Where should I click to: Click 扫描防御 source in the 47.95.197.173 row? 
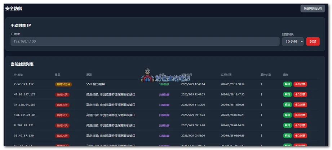[x=164, y=95]
